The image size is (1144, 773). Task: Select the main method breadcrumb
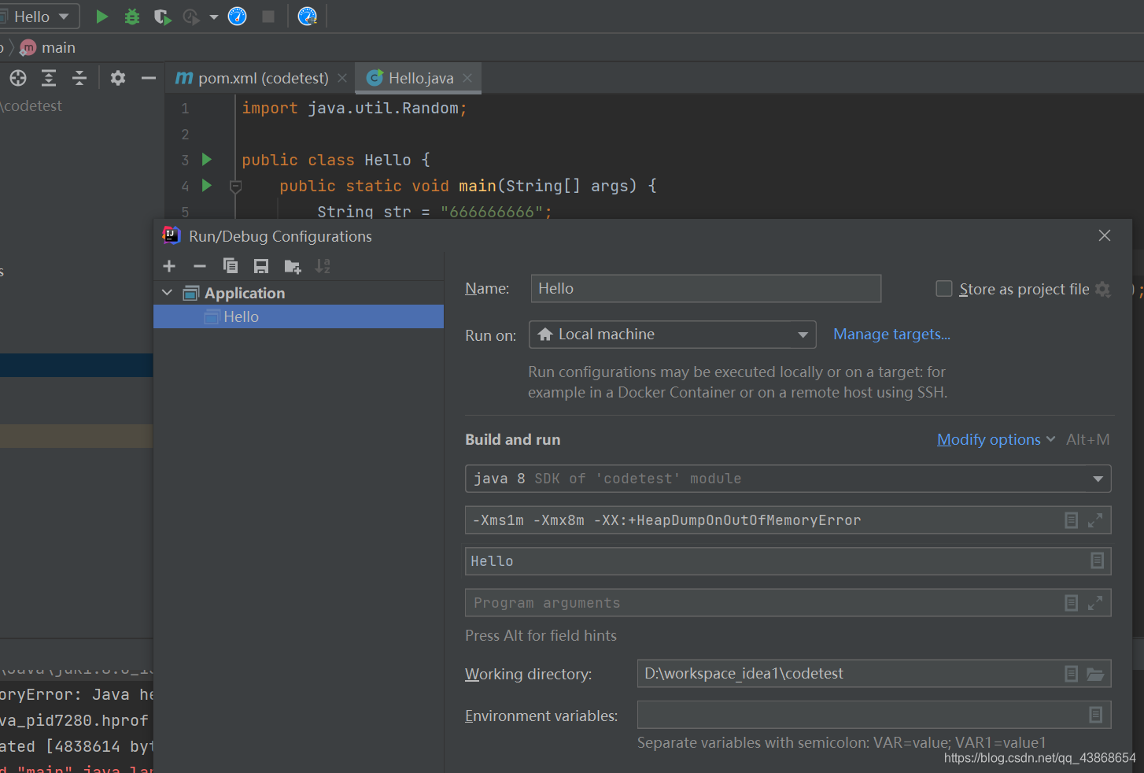pyautogui.click(x=49, y=48)
